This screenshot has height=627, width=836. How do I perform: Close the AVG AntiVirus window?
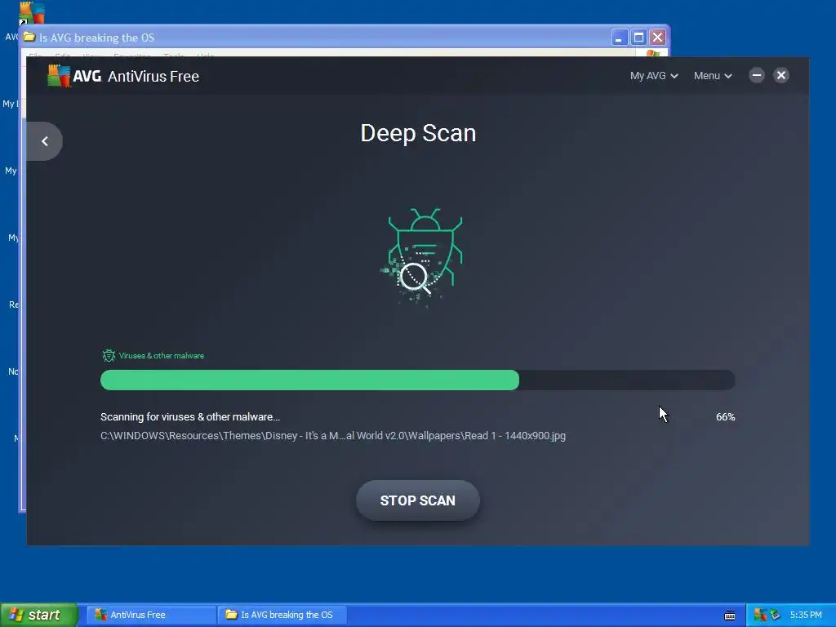781,75
